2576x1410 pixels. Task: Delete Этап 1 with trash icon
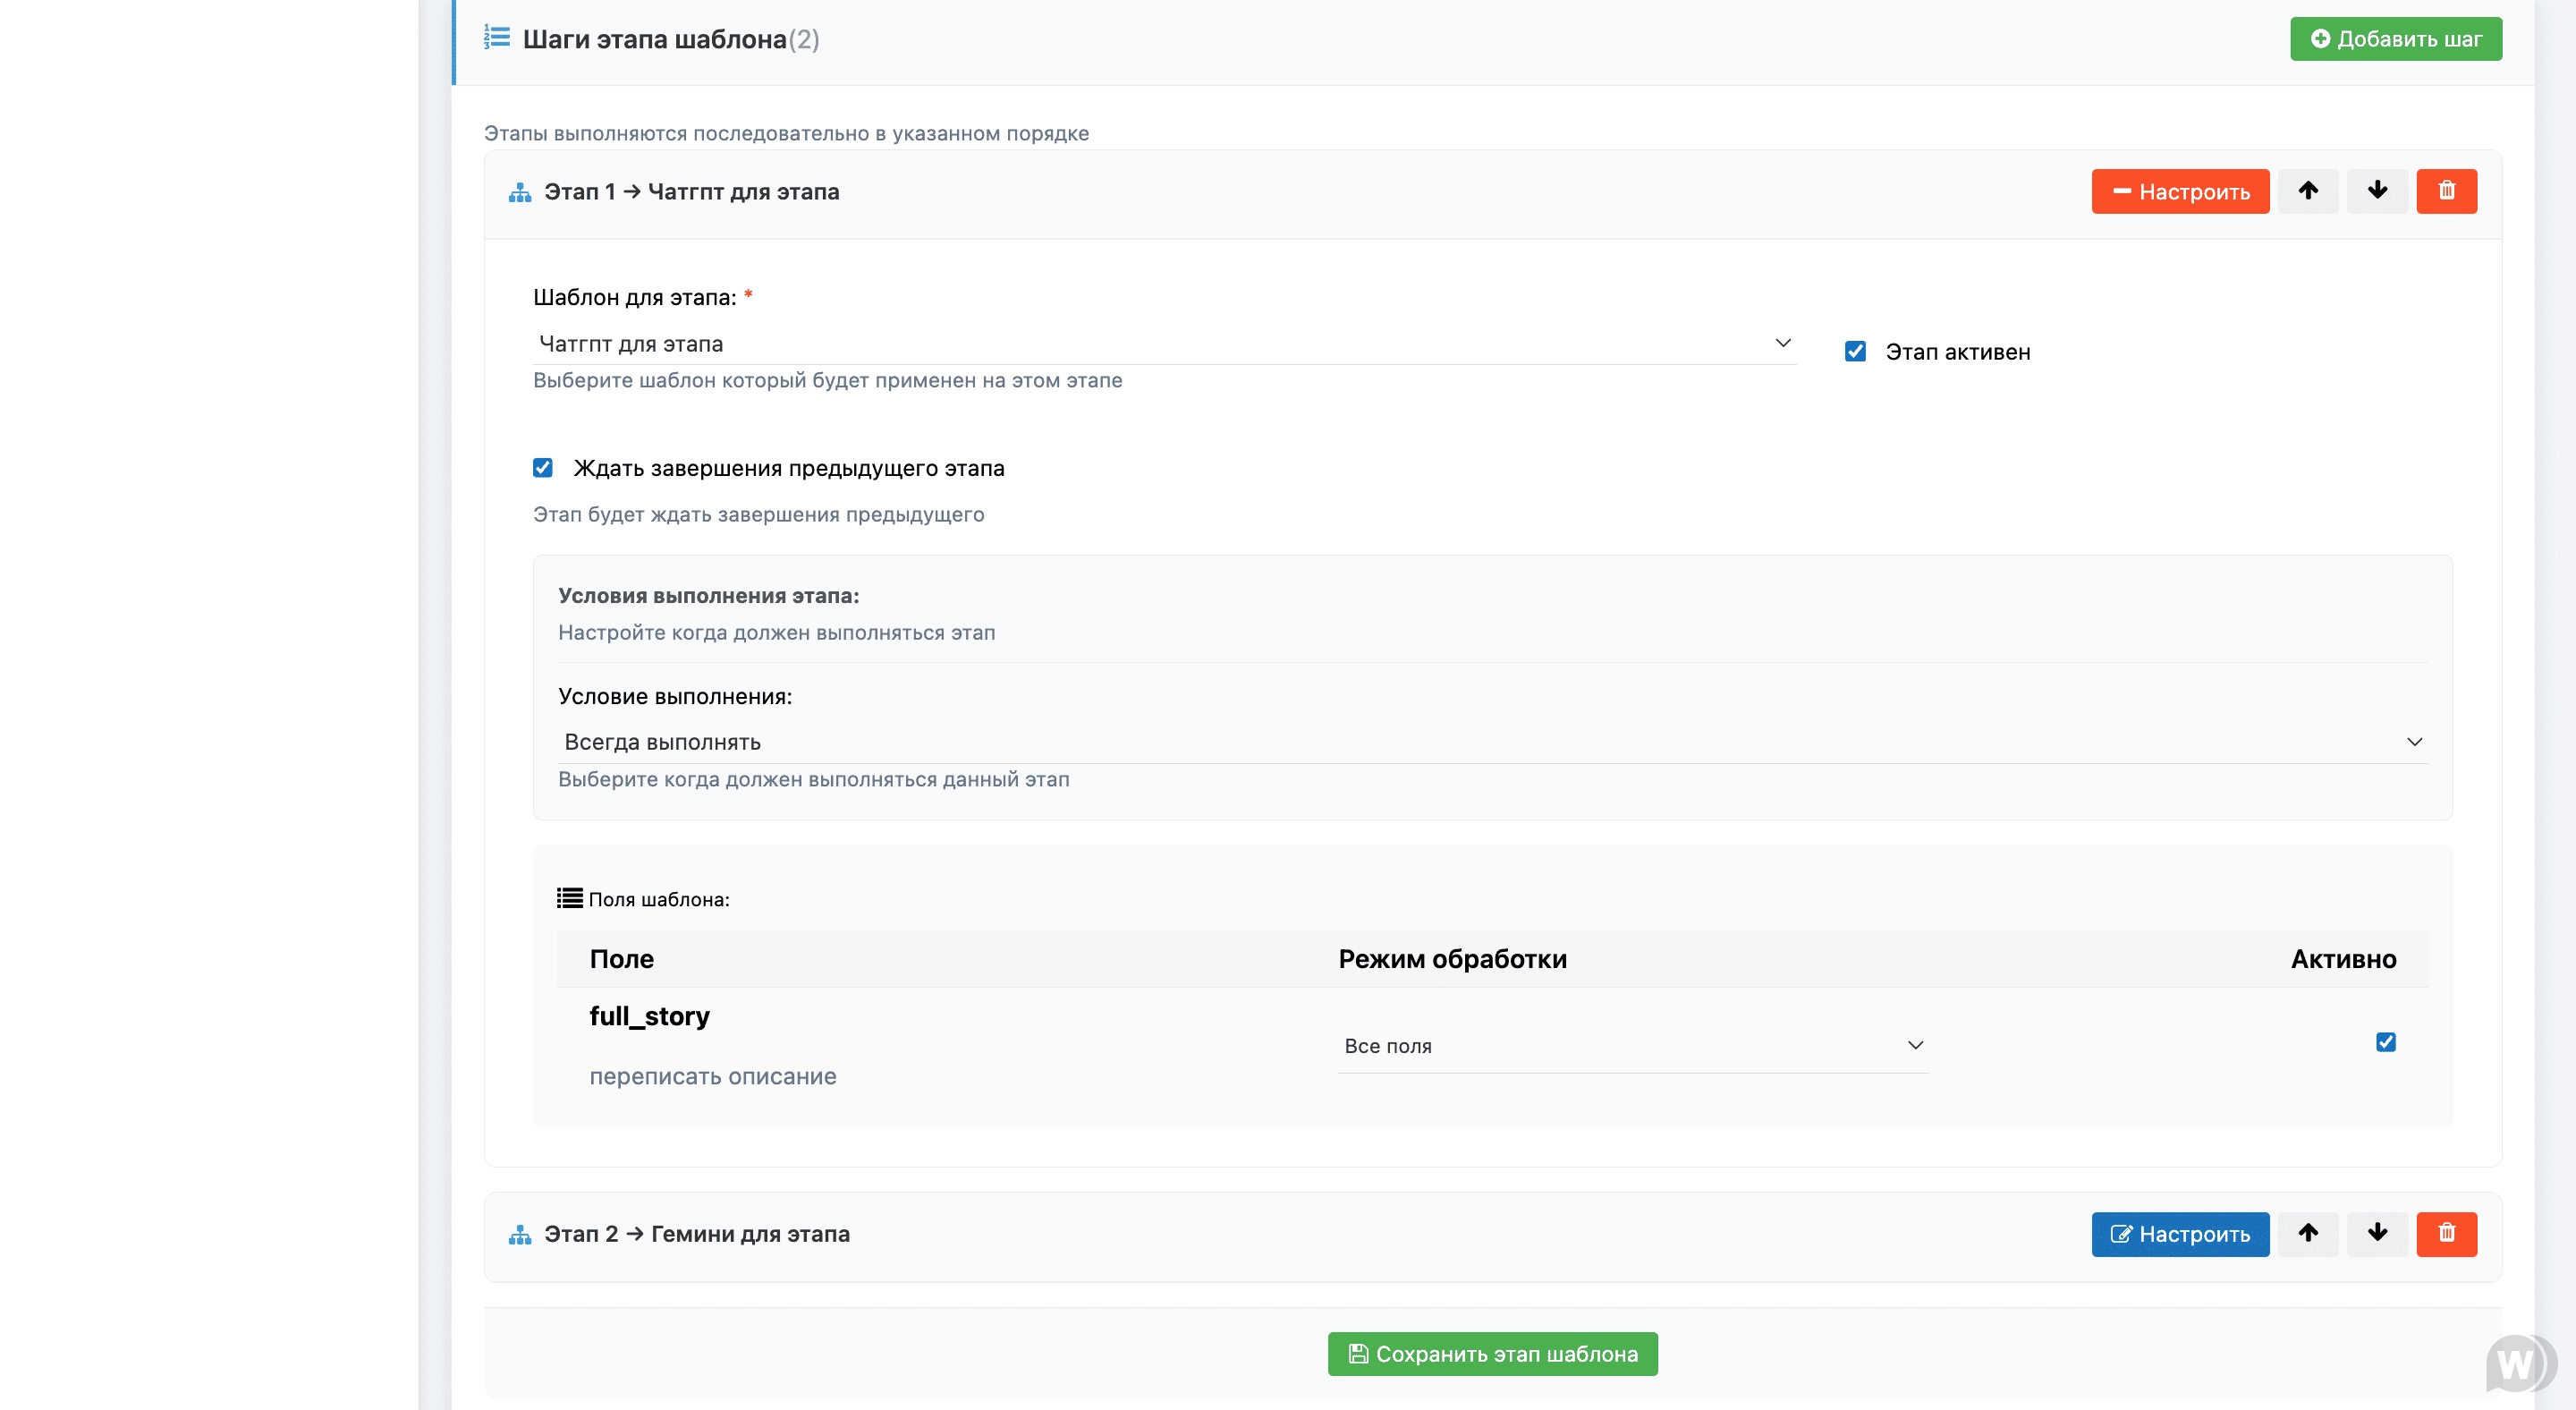tap(2446, 191)
